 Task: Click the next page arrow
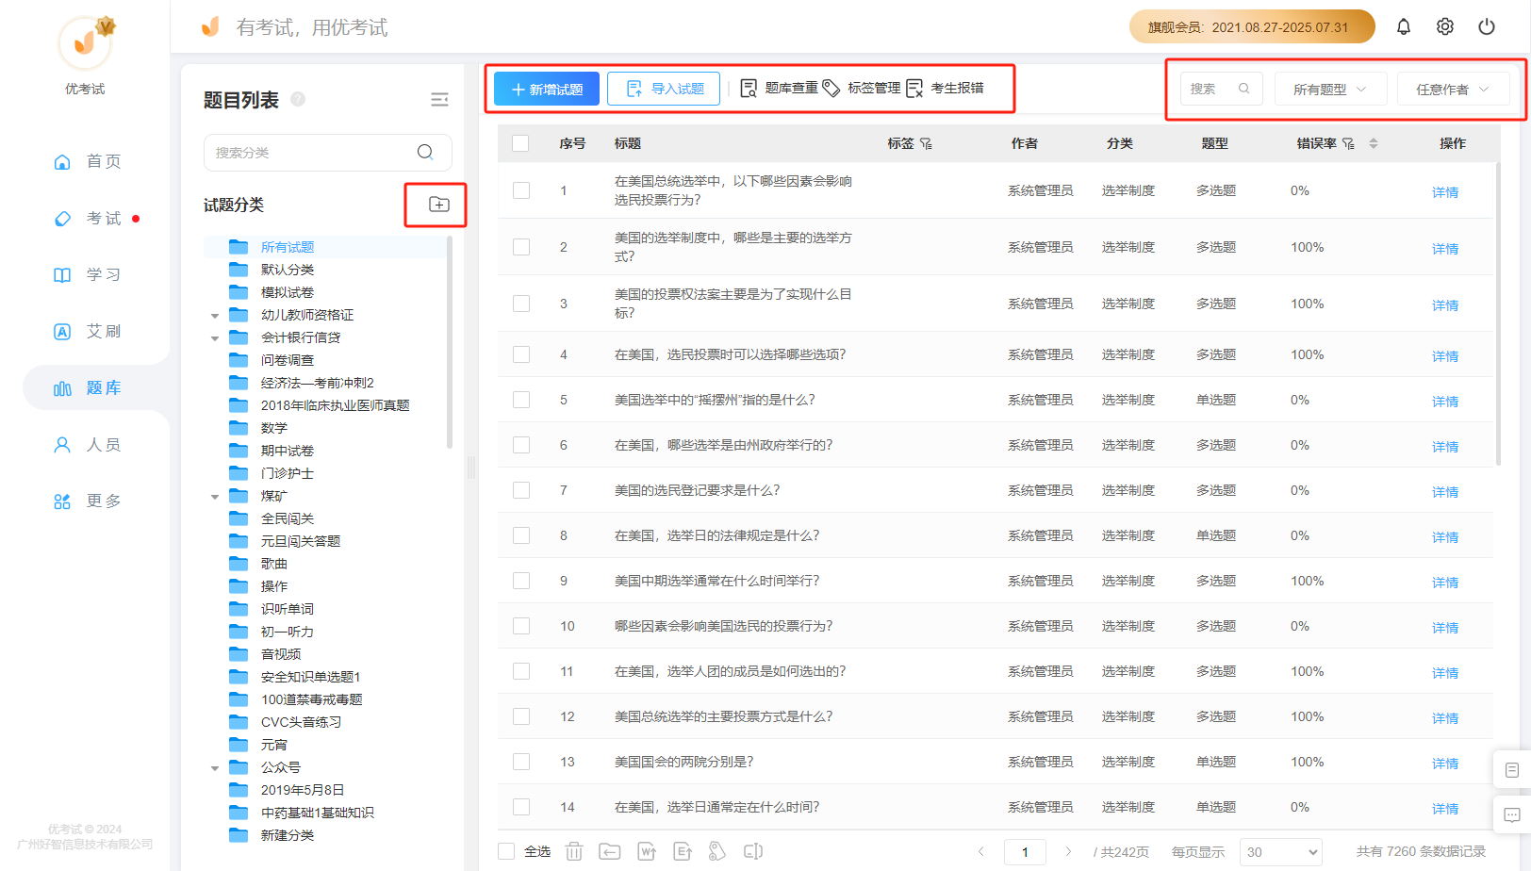[1068, 851]
